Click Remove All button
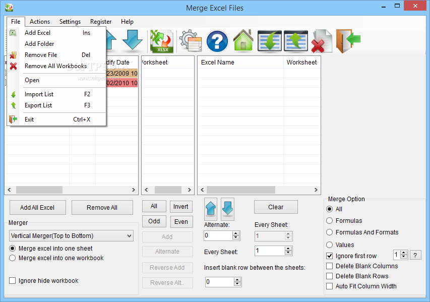This screenshot has height=302, width=430. (x=102, y=208)
